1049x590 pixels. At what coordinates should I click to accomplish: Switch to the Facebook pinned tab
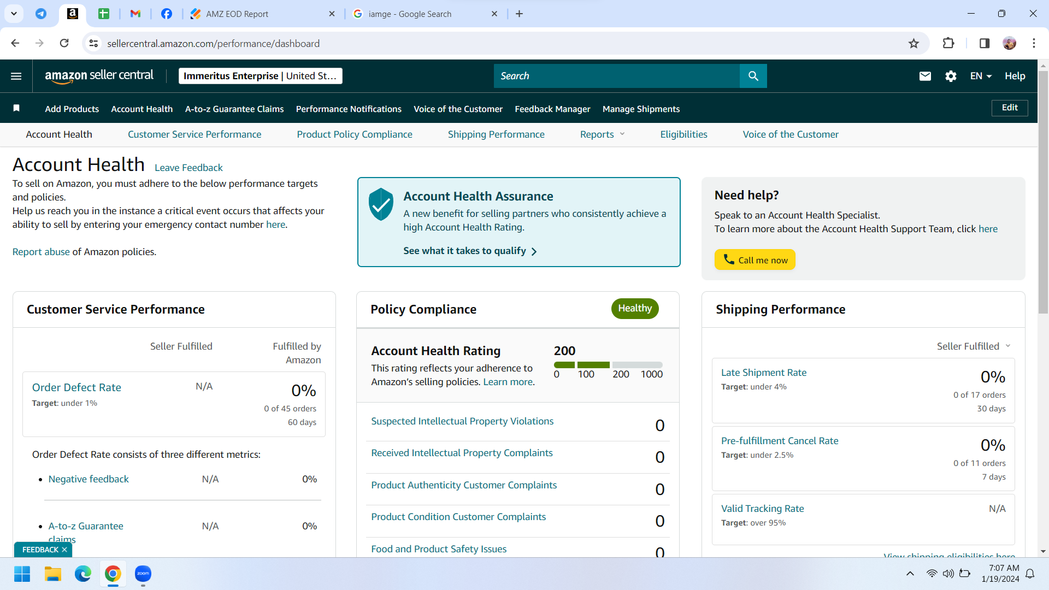[x=167, y=14]
